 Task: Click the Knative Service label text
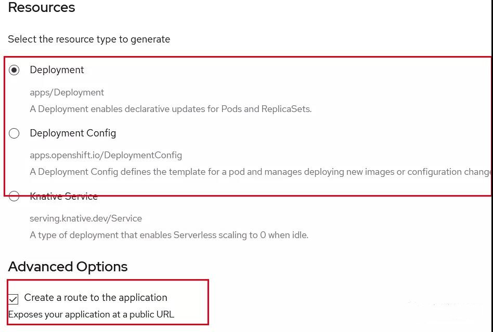click(x=64, y=197)
